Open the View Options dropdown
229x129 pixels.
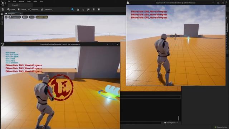tap(171, 123)
